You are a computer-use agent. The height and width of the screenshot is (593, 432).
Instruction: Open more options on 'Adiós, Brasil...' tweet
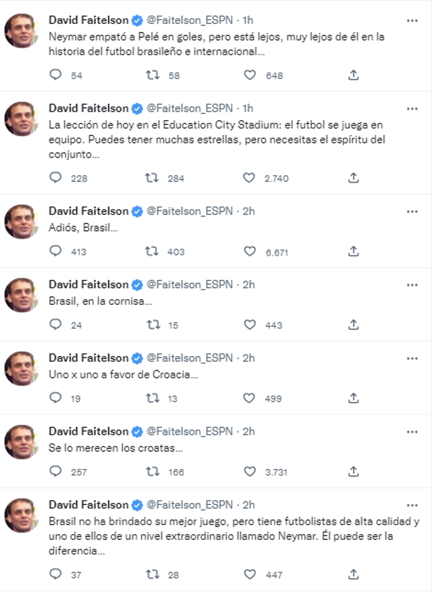pyautogui.click(x=412, y=211)
